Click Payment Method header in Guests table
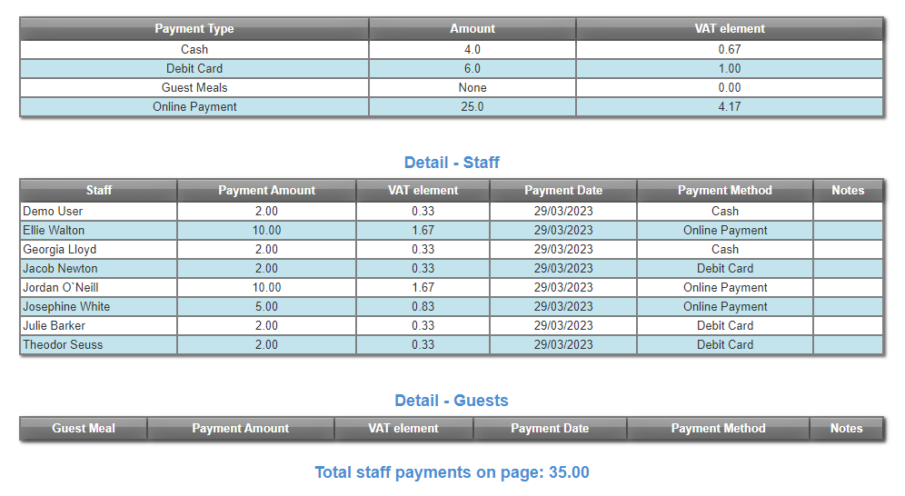This screenshot has width=905, height=496. 719,429
